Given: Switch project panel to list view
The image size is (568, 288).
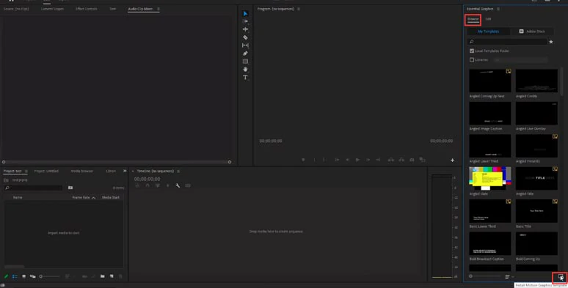Looking at the screenshot, I should click(x=15, y=276).
